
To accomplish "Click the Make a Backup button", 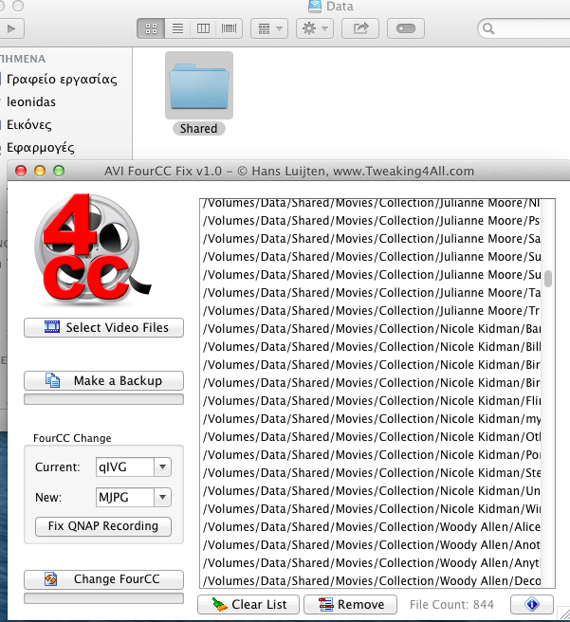I will click(104, 381).
